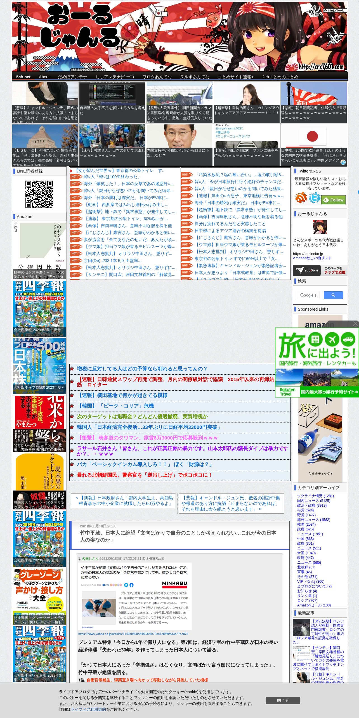Open the Rakuten Travel 旅に出よう ad
The width and height of the screenshot is (359, 718).
click(317, 363)
